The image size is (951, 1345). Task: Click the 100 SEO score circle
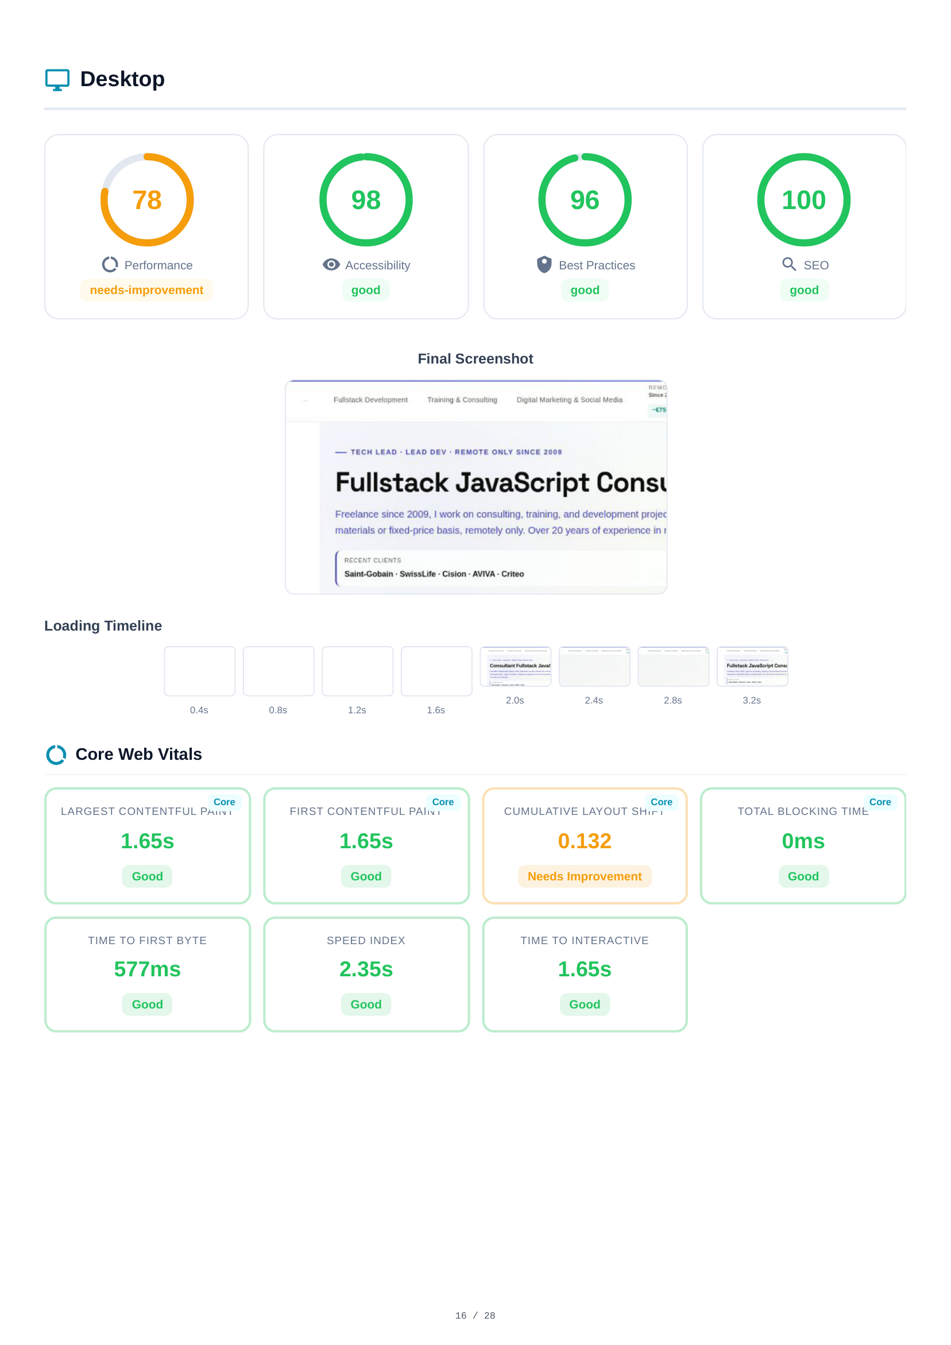tap(803, 200)
